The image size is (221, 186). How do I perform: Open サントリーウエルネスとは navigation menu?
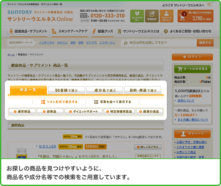coord(138,31)
